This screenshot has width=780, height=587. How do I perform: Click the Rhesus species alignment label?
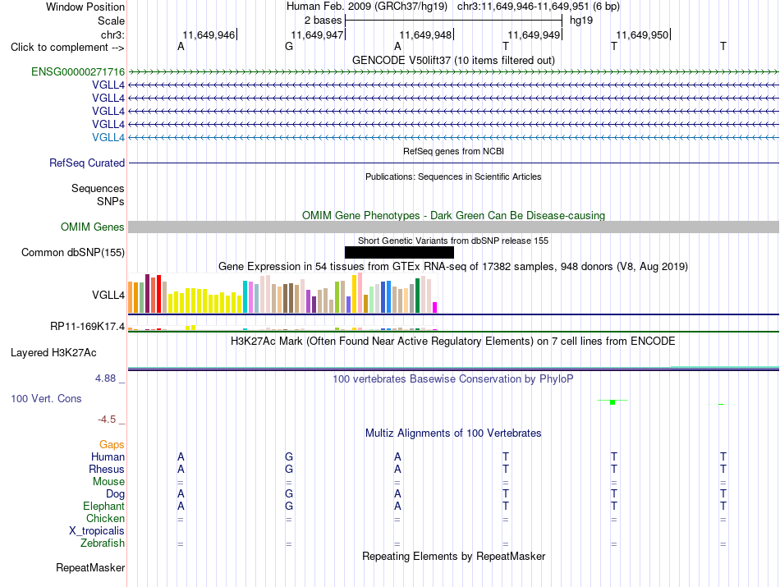coord(107,469)
